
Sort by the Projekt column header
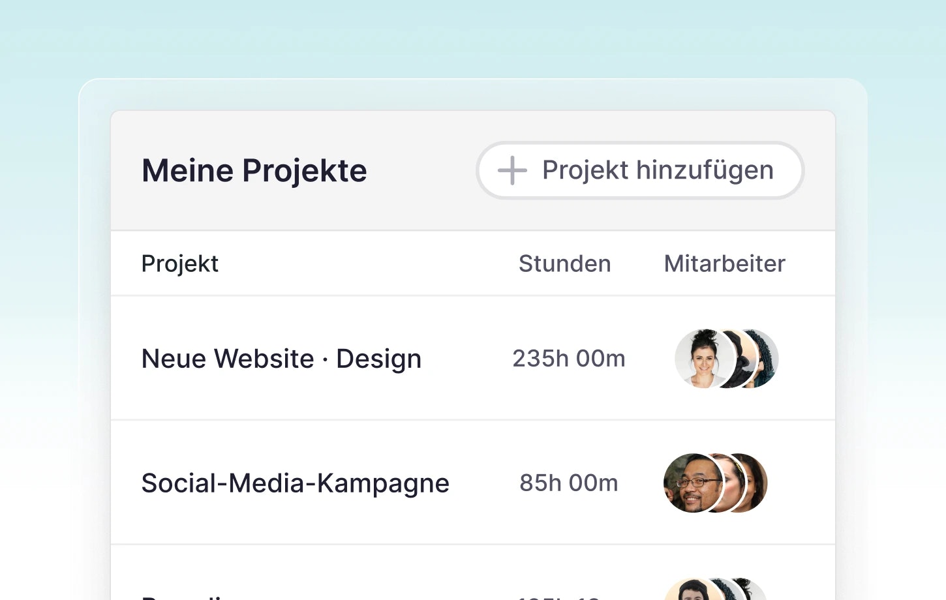180,264
